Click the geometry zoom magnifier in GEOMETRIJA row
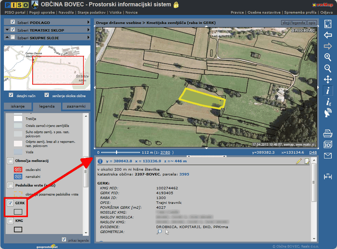 coord(159,232)
